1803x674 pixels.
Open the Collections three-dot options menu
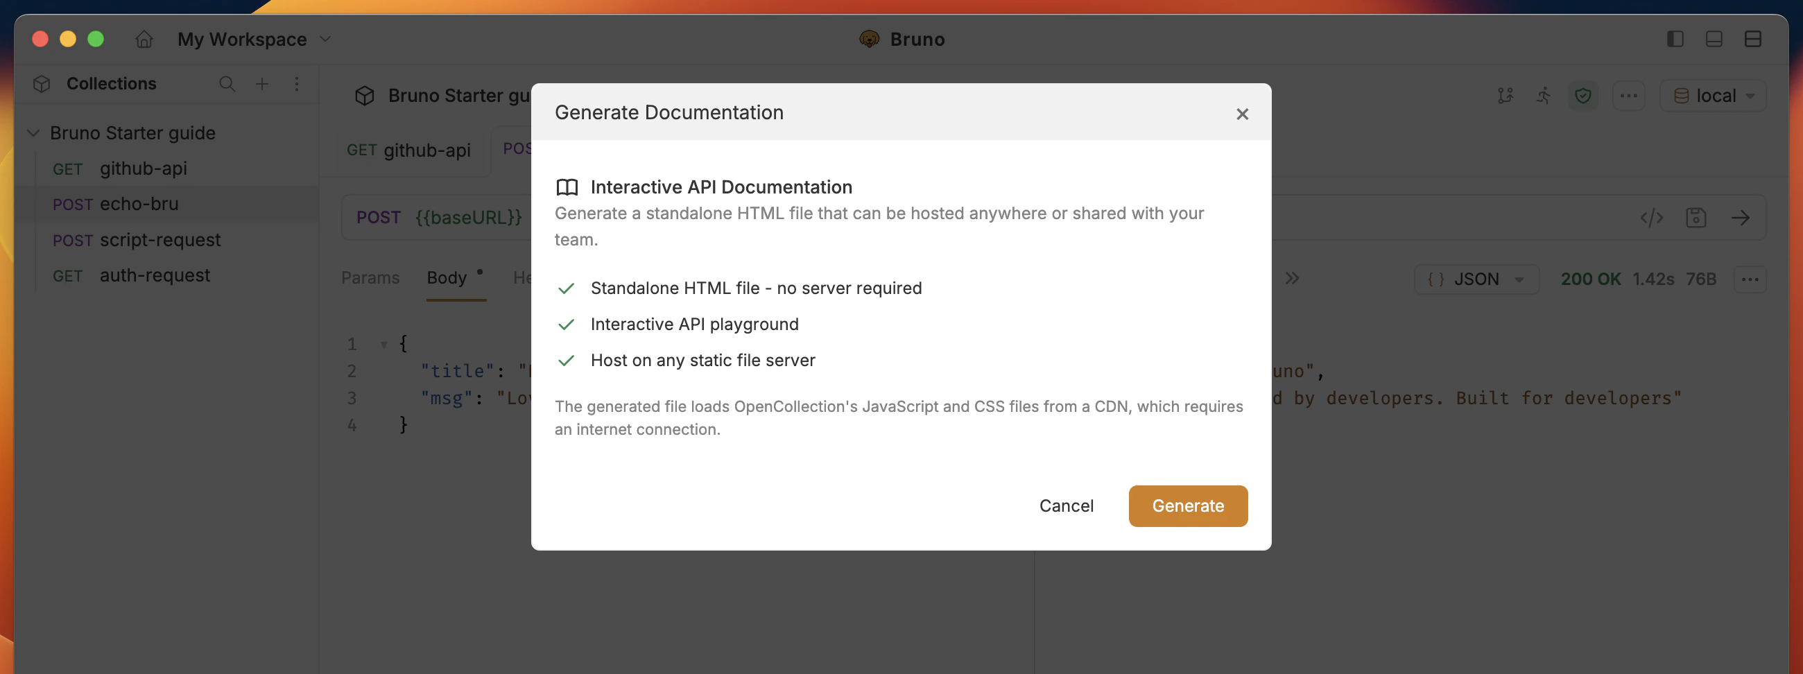(x=296, y=84)
